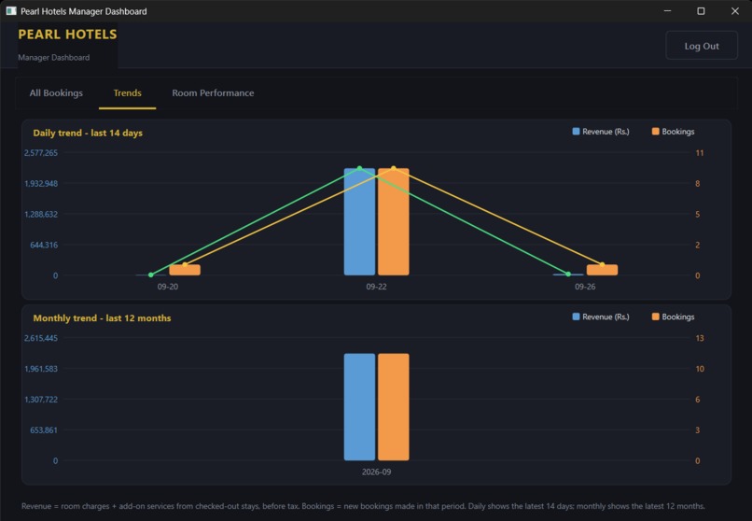This screenshot has width=752, height=521.
Task: Click the 09-22 blue revenue bar in the daily chart
Action: [x=360, y=221]
